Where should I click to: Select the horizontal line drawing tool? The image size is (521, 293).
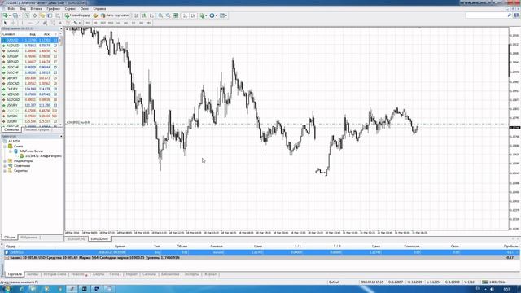(30, 23)
